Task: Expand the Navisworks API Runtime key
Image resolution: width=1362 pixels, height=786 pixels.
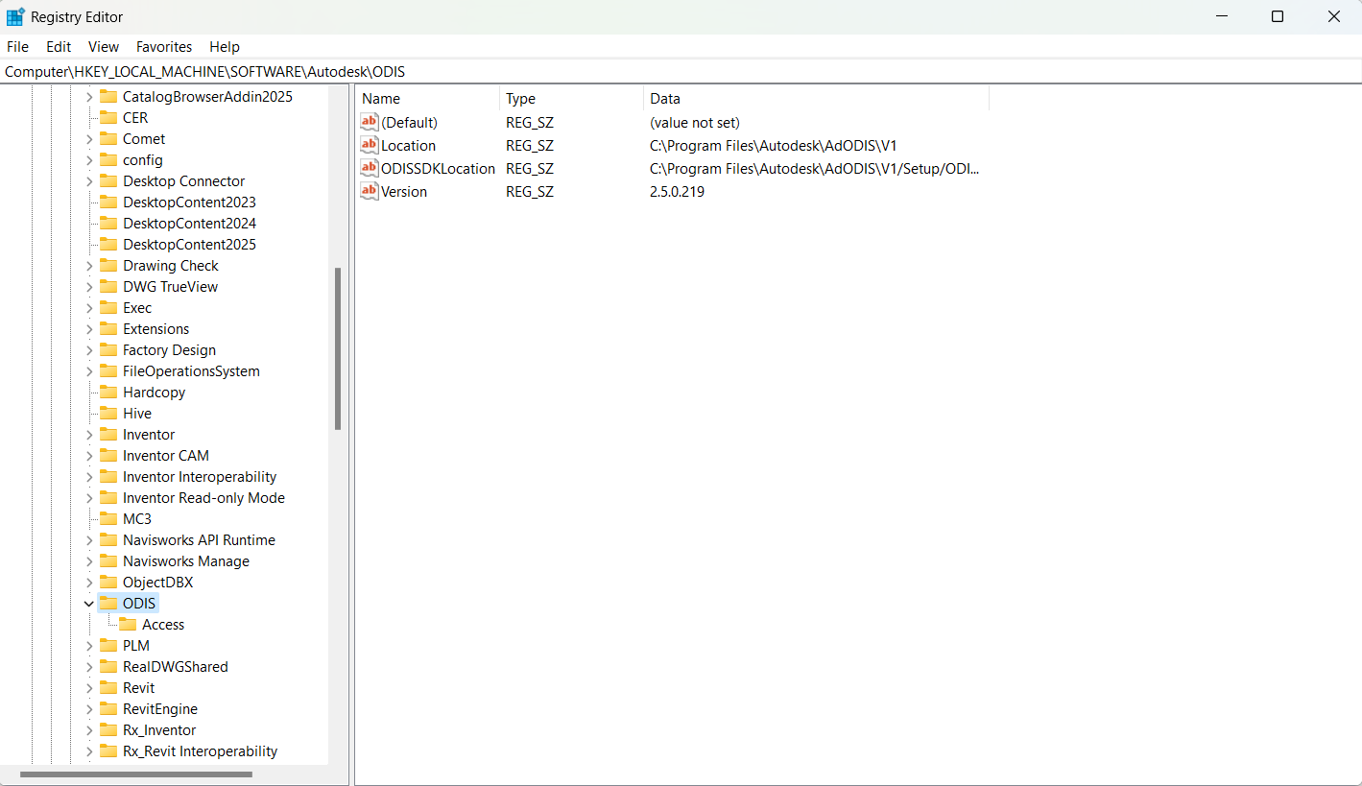Action: (89, 540)
